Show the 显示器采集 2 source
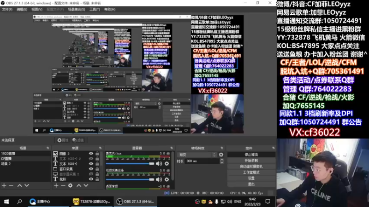This screenshot has height=207, width=369. coord(91,174)
